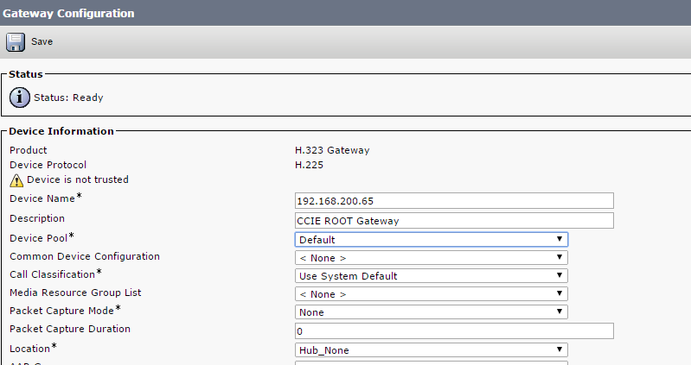Expand the Common Device Configuration dropdown

click(431, 257)
